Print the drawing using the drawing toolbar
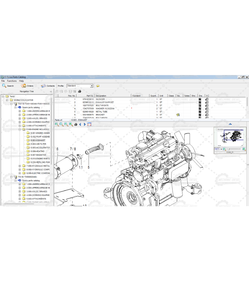 point(75,124)
